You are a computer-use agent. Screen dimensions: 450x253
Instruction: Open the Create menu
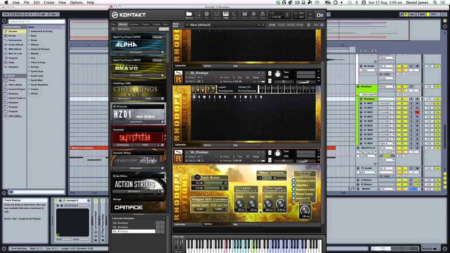tap(49, 2)
